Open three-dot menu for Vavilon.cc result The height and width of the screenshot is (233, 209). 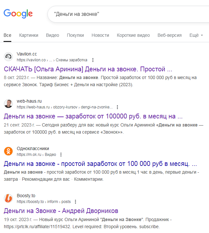(x=93, y=60)
